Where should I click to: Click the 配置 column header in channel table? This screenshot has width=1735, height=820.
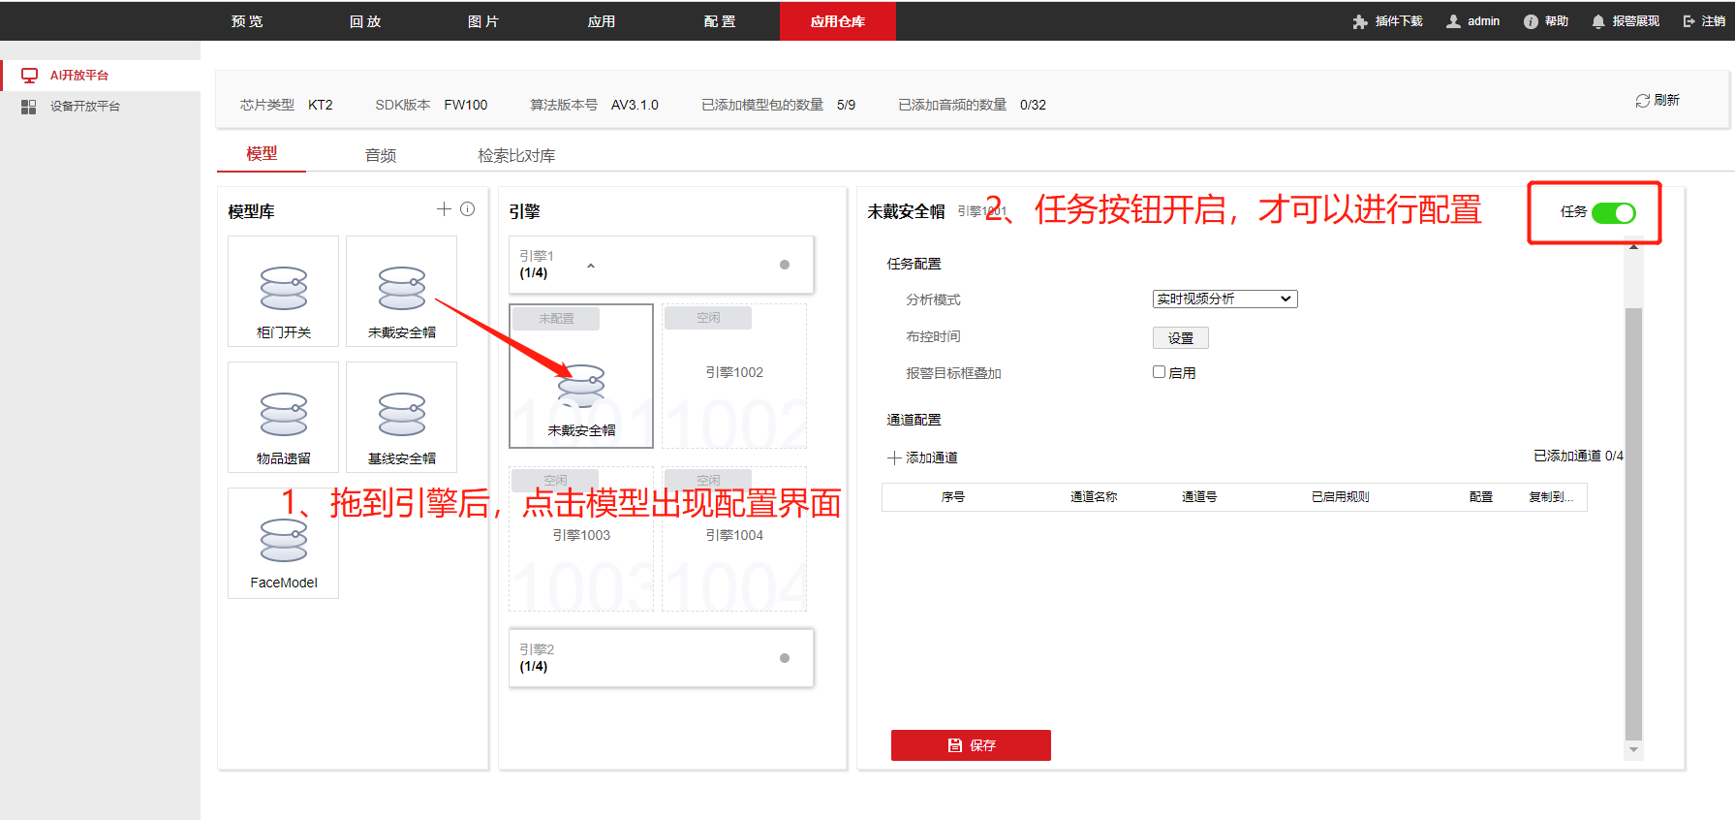[x=1481, y=497]
